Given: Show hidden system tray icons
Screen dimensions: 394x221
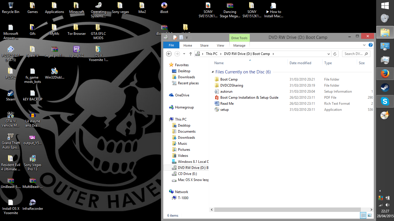Looking at the screenshot, I should [x=380, y=191].
